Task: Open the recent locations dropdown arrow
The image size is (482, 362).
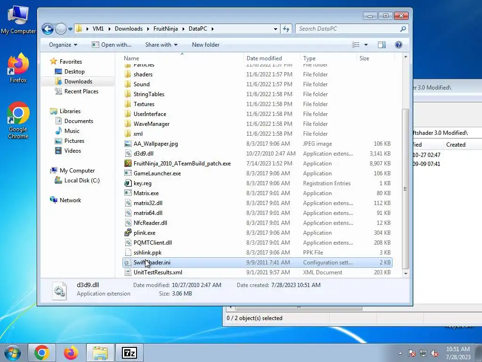Action: (x=71, y=29)
